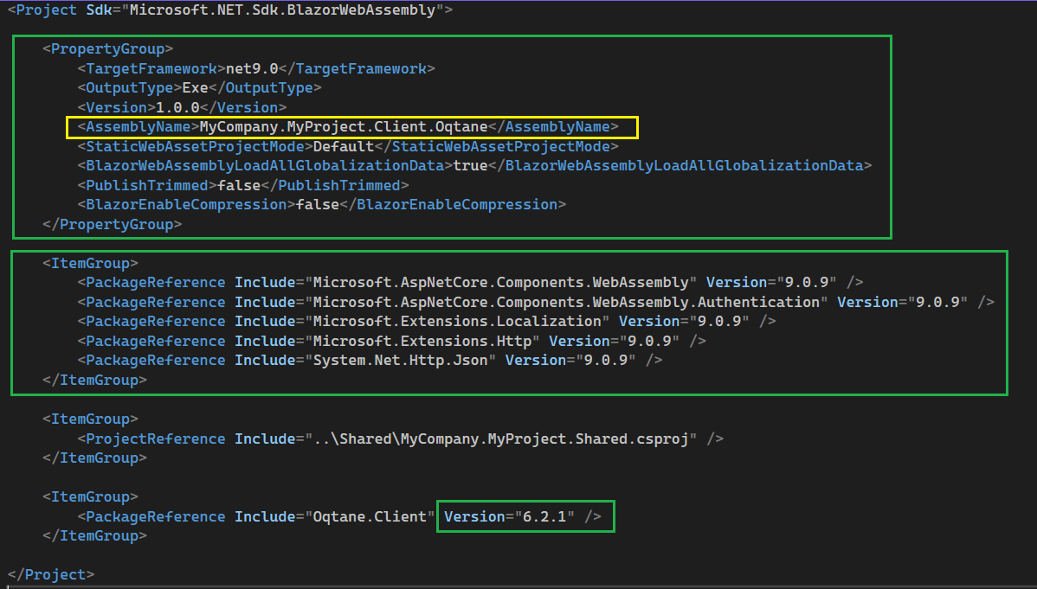
Task: Click the Shared csproj ProjectReference path
Action: 505,439
